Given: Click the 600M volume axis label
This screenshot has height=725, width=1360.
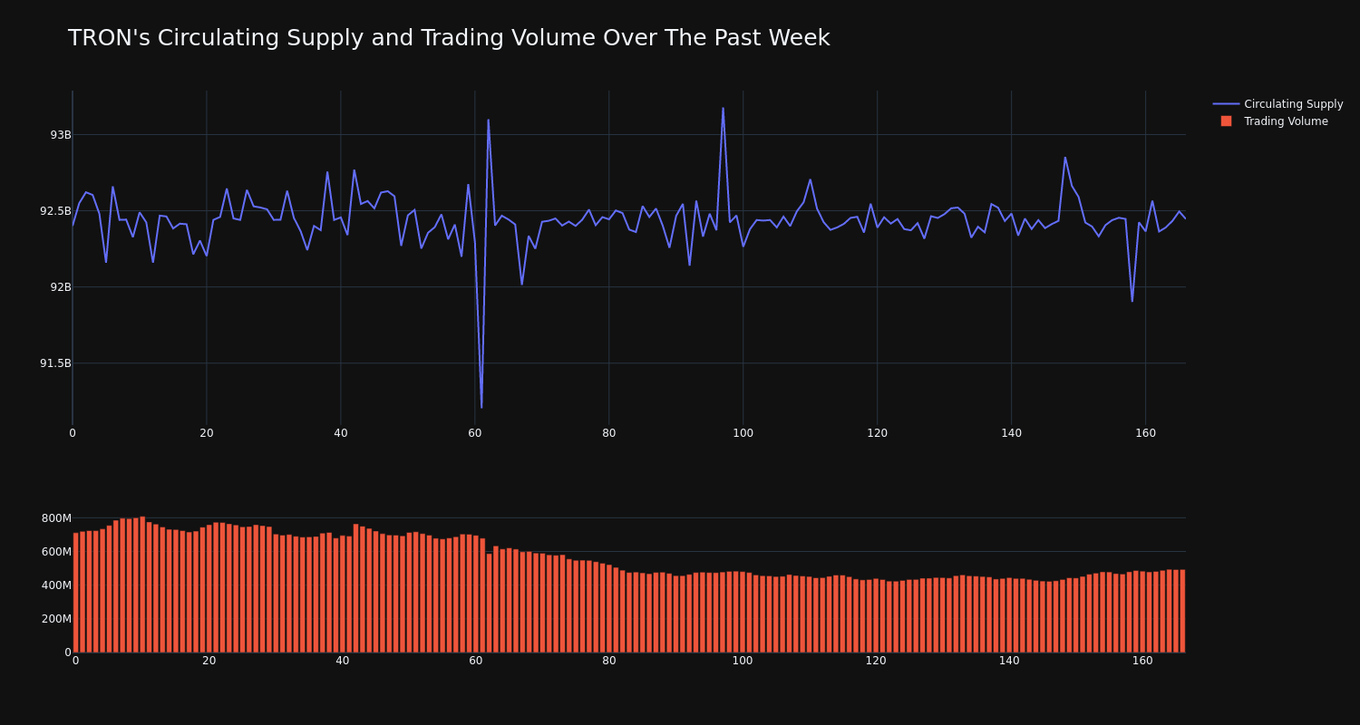Looking at the screenshot, I should [56, 552].
